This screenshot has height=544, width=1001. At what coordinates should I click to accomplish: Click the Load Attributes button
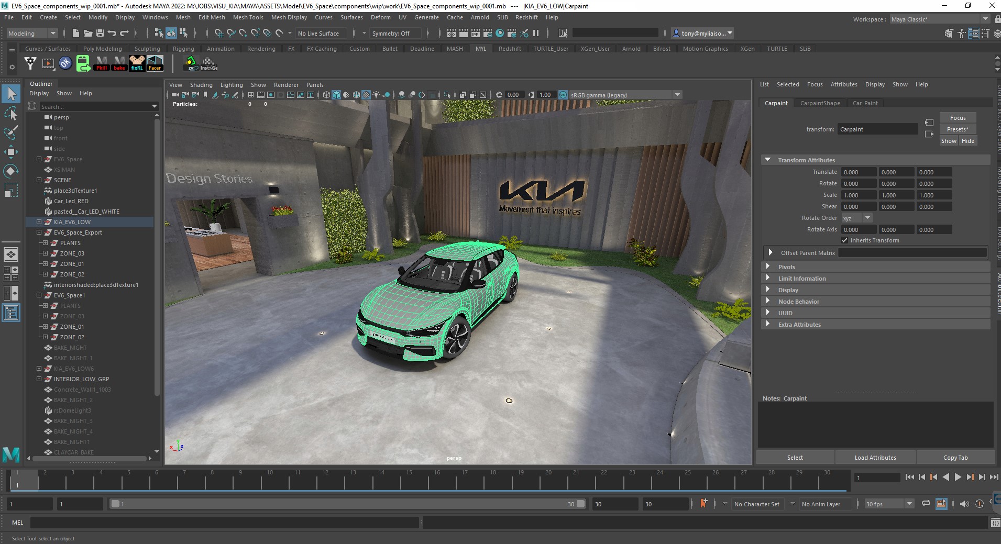(875, 458)
